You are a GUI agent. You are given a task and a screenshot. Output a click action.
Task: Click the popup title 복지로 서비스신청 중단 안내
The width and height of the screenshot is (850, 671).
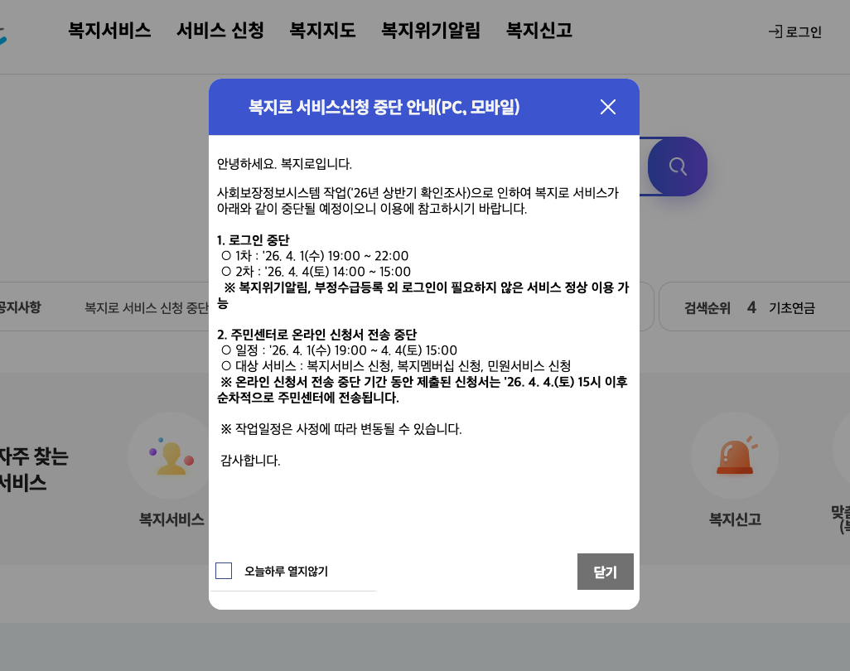tap(384, 107)
